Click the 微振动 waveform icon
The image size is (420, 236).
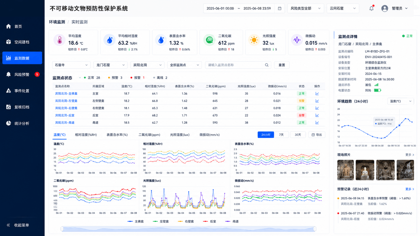point(297,40)
